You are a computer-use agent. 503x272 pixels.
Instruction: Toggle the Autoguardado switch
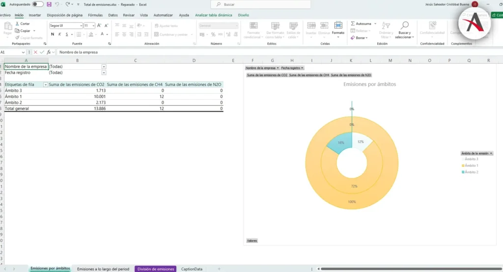pyautogui.click(x=38, y=4)
